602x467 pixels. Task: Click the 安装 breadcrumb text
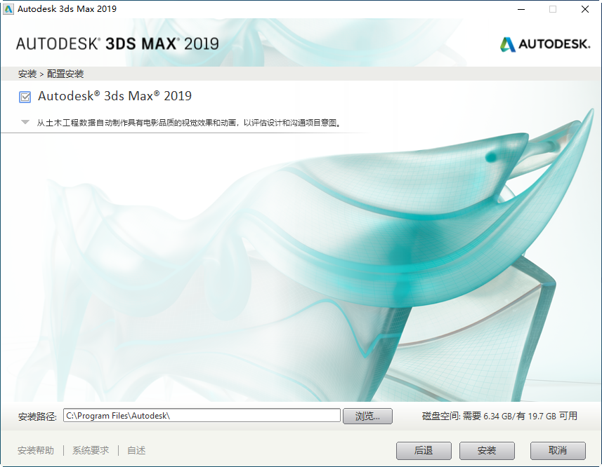(x=27, y=74)
